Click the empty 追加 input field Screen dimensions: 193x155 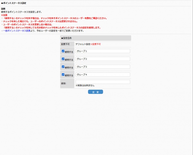[x=103, y=82]
